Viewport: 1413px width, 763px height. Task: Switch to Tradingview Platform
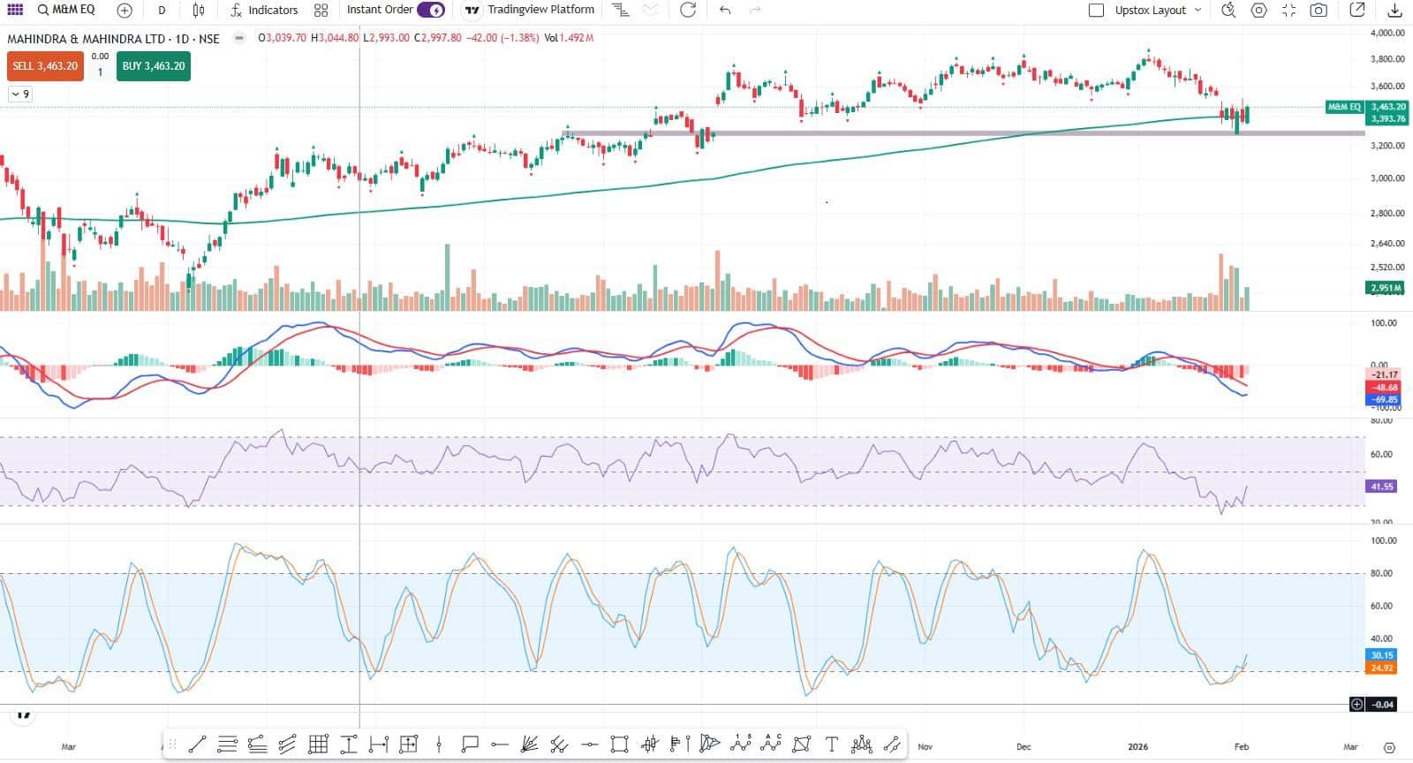tap(531, 10)
